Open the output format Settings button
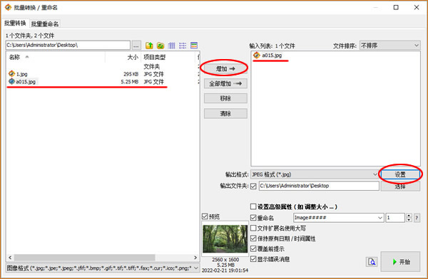Image resolution: width=428 pixels, height=279 pixels. click(400, 174)
